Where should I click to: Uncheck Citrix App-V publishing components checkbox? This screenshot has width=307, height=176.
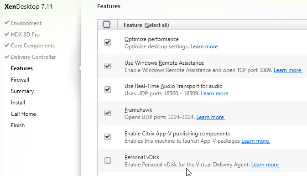pos(108,137)
